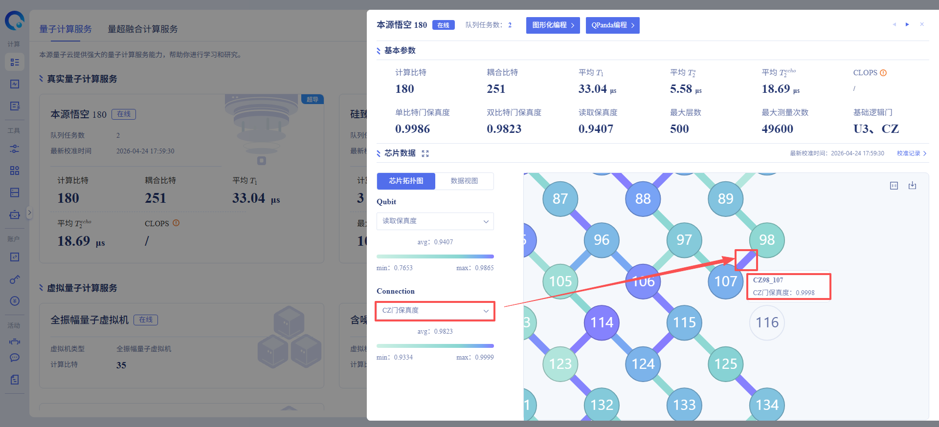Open the storage panel icon in sidebar
The width and height of the screenshot is (939, 427).
coord(15,192)
